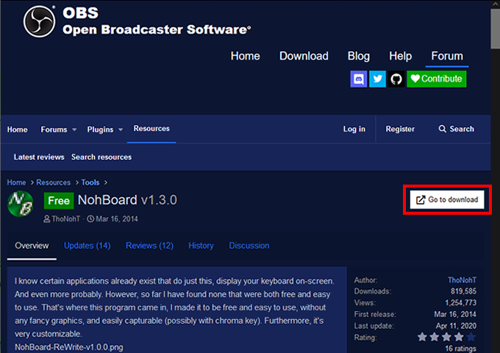Screen dimensions: 500x353
Task: Open the History tab
Action: 201,246
